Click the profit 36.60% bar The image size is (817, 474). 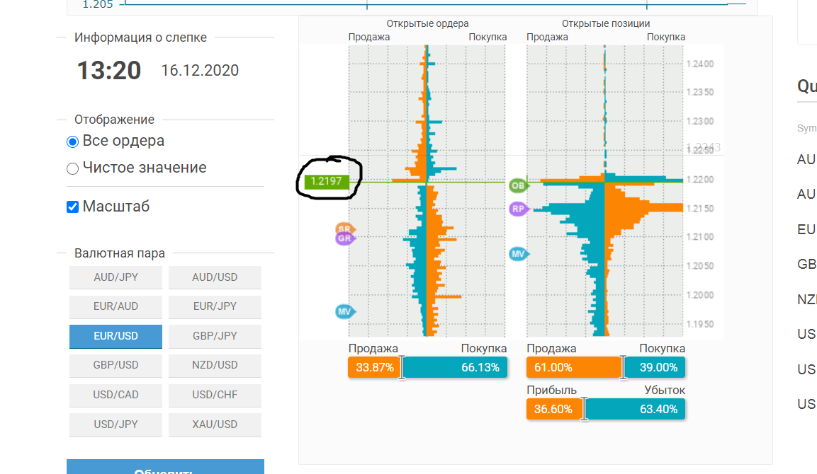pyautogui.click(x=554, y=409)
